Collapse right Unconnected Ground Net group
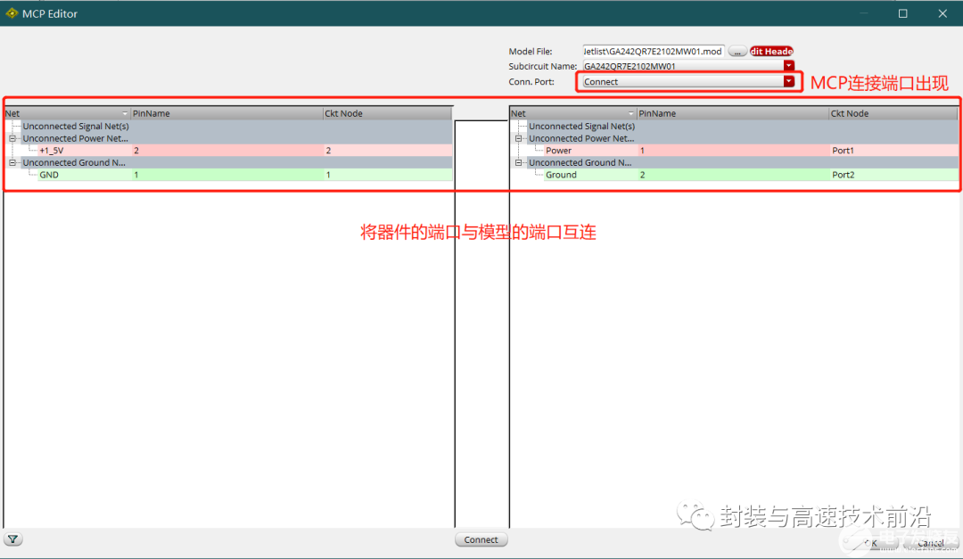This screenshot has width=963, height=559. [518, 163]
